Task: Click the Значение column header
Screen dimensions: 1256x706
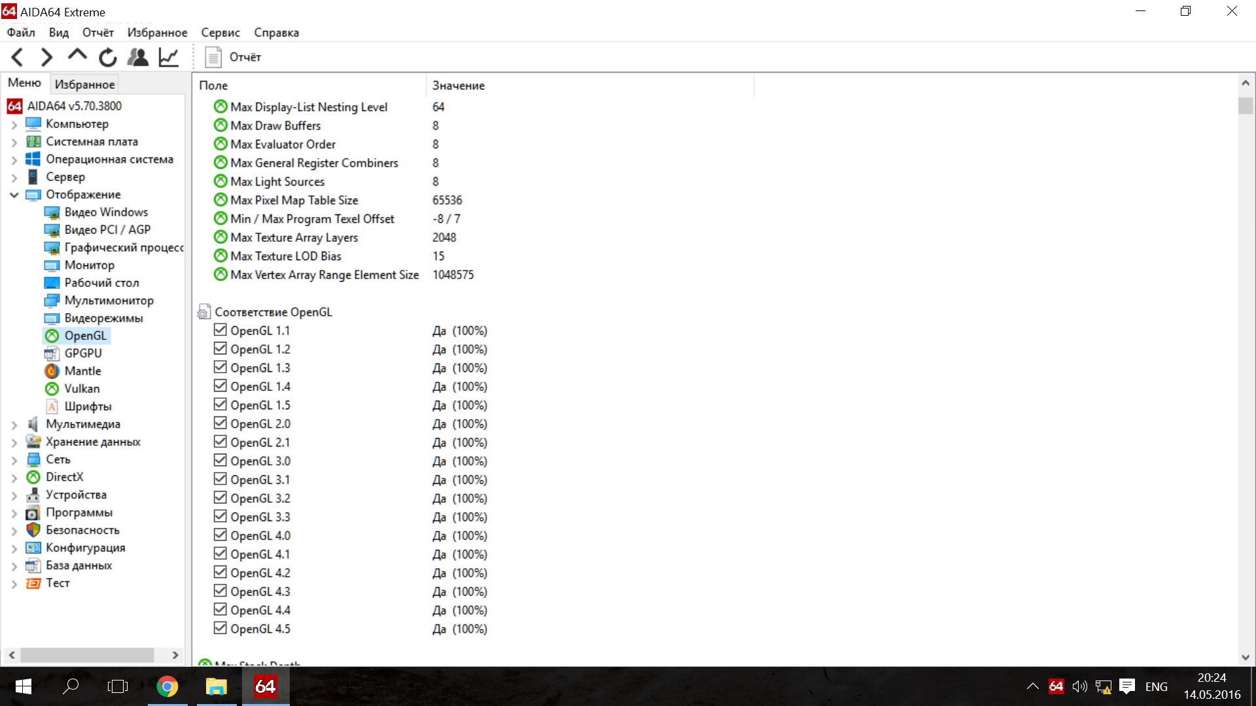Action: 458,86
